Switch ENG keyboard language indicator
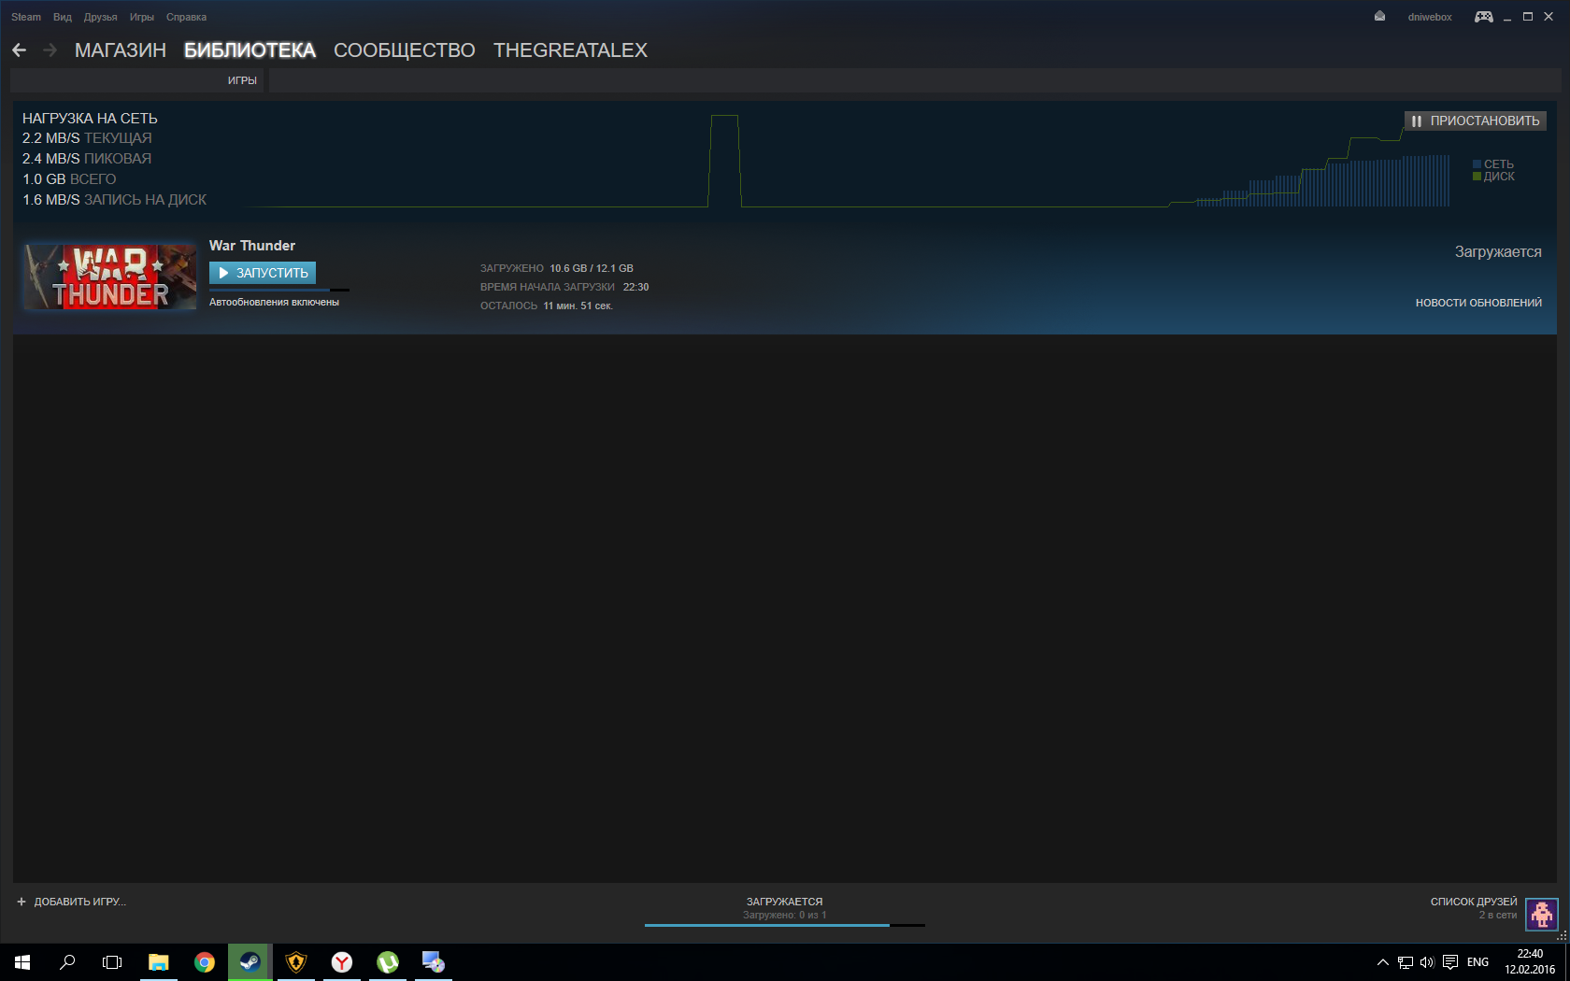 [1477, 962]
